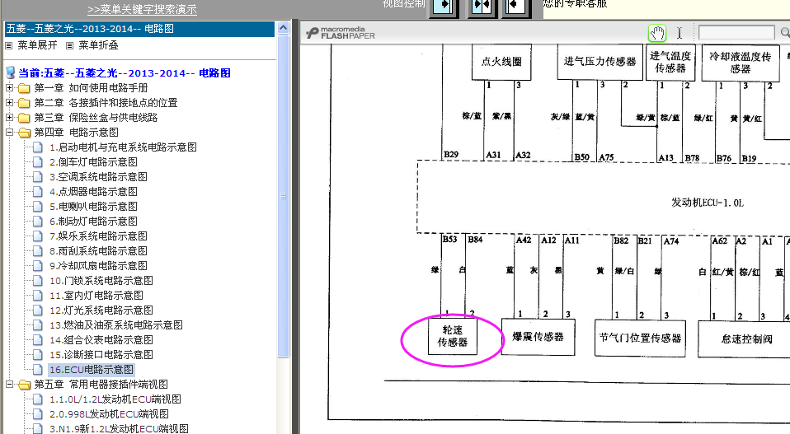Open 4.点烟器电路示意图
The height and width of the screenshot is (434, 790).
point(93,192)
